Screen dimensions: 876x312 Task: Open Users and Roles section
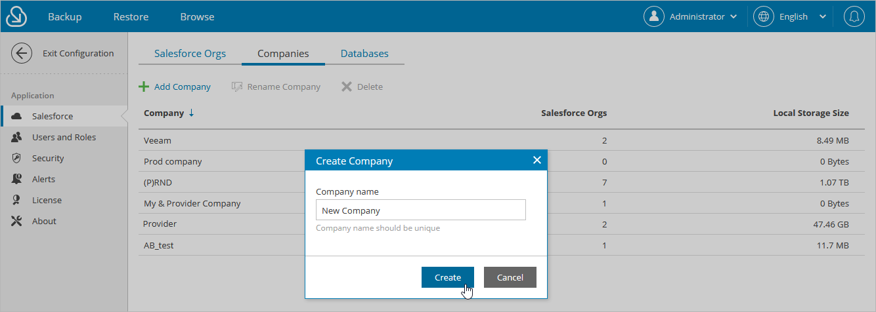tap(64, 138)
